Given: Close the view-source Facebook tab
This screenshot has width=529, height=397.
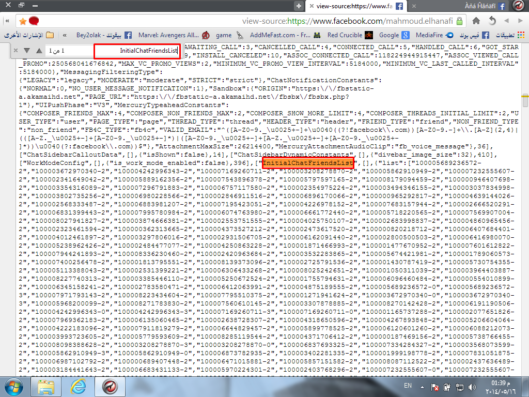Looking at the screenshot, I should click(312, 6).
